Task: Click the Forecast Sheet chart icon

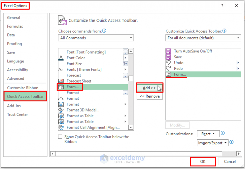Action: 61,81
